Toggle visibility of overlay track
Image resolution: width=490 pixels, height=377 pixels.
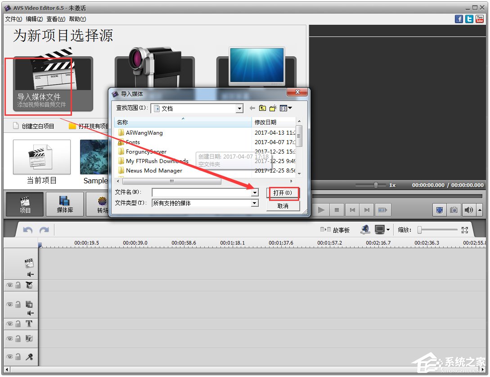coord(10,304)
